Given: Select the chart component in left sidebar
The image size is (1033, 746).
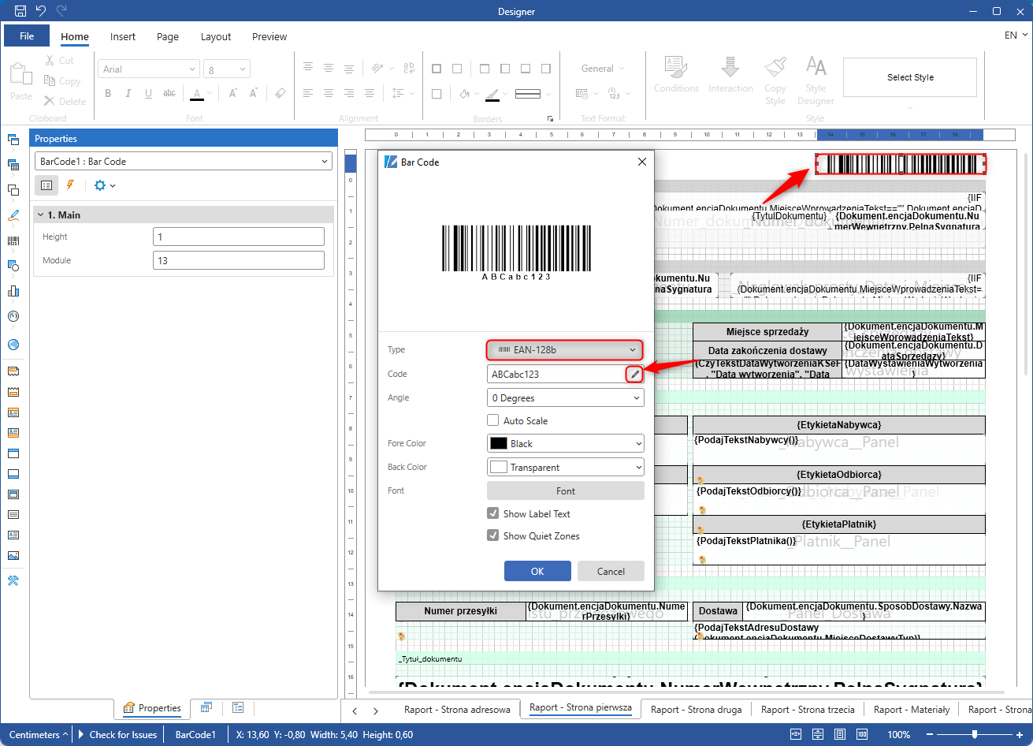Looking at the screenshot, I should [13, 291].
